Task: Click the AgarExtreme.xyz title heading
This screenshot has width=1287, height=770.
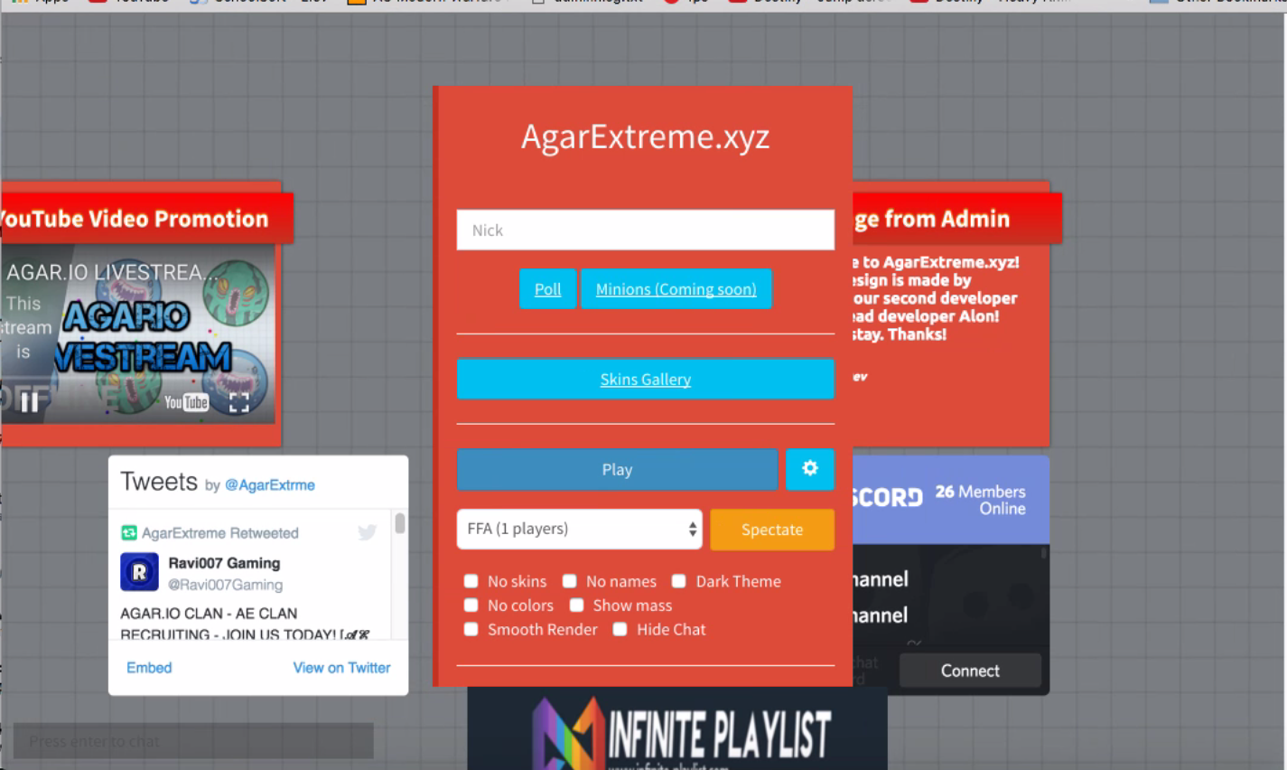Action: pyautogui.click(x=645, y=136)
